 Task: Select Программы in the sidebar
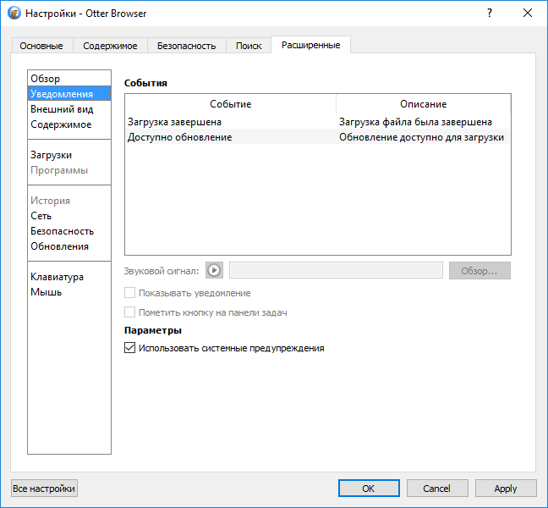69,170
